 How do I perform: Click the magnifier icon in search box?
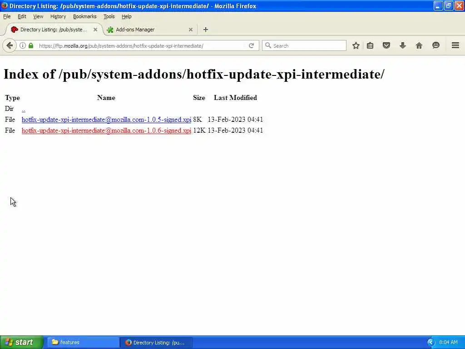pos(268,45)
